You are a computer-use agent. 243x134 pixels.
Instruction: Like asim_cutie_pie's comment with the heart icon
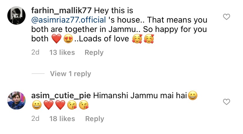click(226, 102)
